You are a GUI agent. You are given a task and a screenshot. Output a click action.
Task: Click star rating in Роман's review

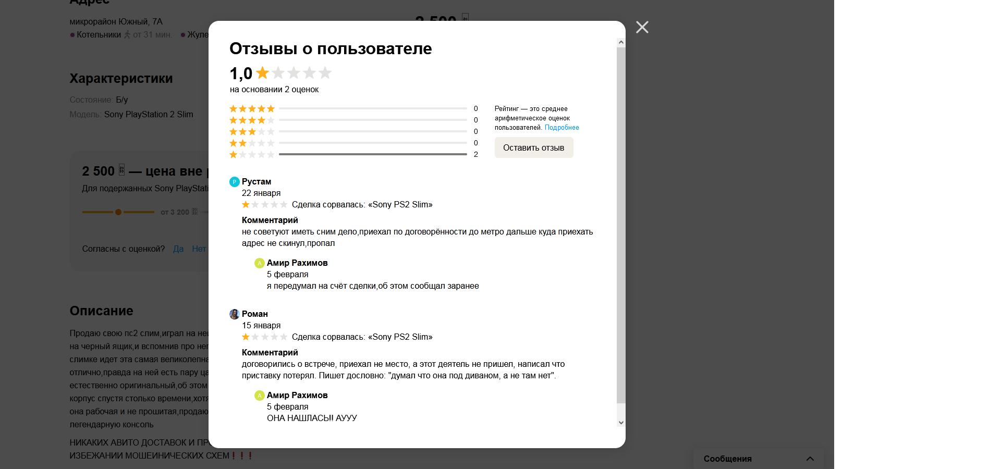click(x=264, y=337)
